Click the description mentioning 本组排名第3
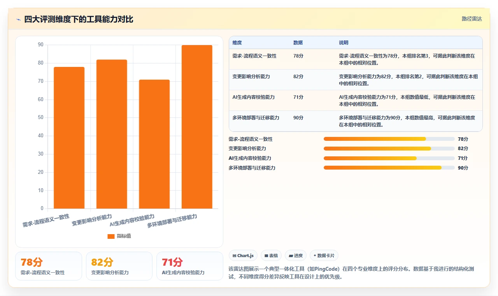 [x=407, y=59]
